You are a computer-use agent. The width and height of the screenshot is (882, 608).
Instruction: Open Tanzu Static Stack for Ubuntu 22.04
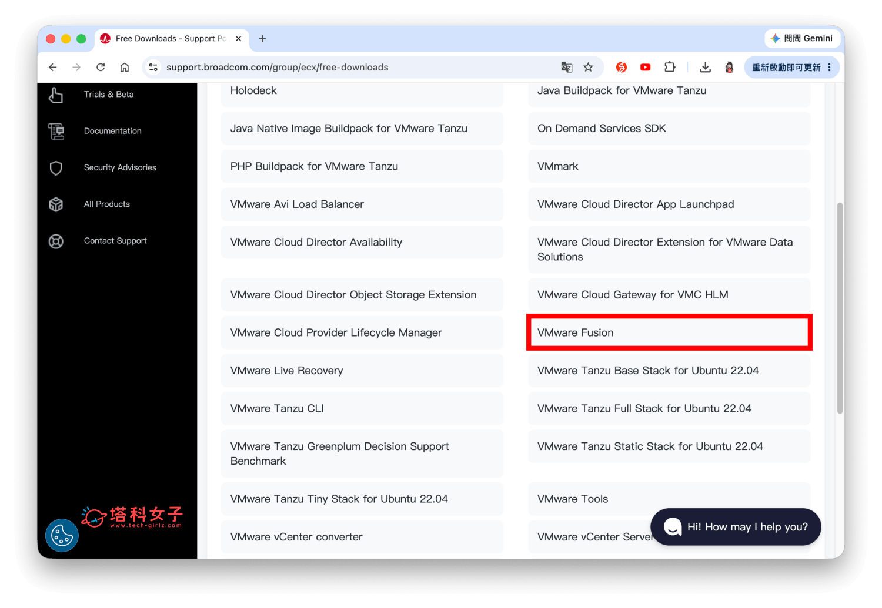(669, 446)
